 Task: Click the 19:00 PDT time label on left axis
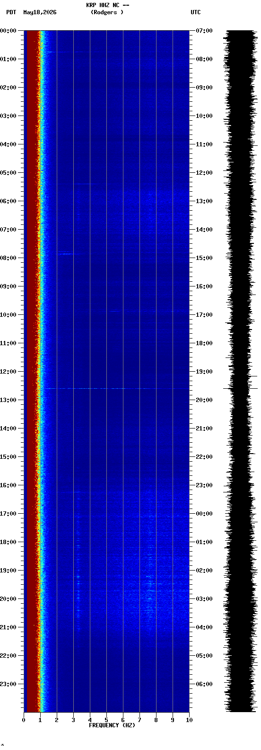coord(9,571)
